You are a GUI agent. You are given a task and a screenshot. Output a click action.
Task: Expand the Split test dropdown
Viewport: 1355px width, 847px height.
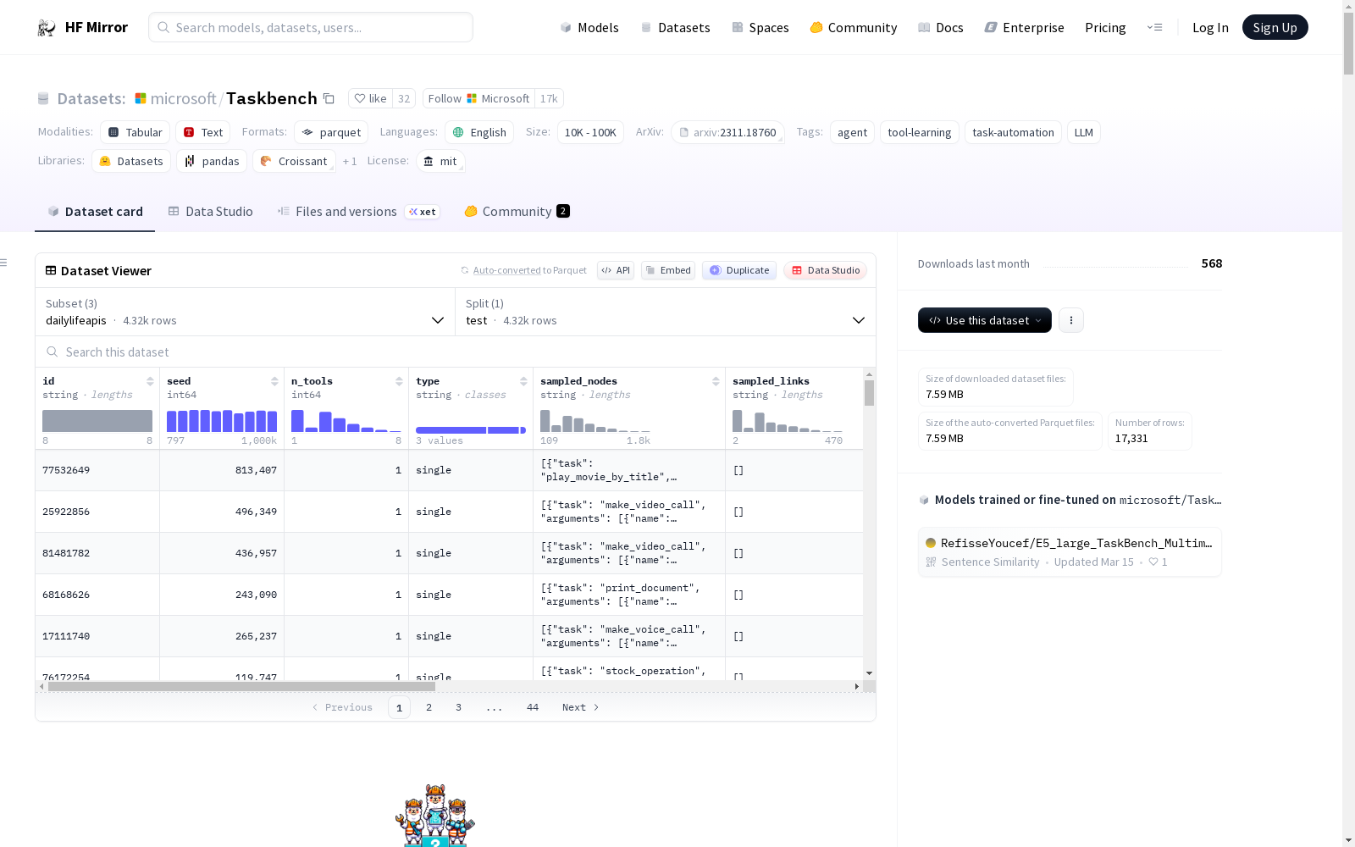click(x=666, y=312)
